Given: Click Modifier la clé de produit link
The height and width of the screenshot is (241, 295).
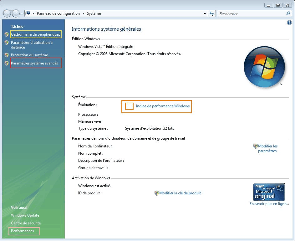Looking at the screenshot, I should tap(180, 193).
